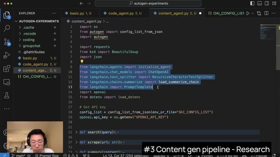Screen dimensions: 280x157
Task: Click unsaved dot on content_agent.py tab
Action: (200, 14)
